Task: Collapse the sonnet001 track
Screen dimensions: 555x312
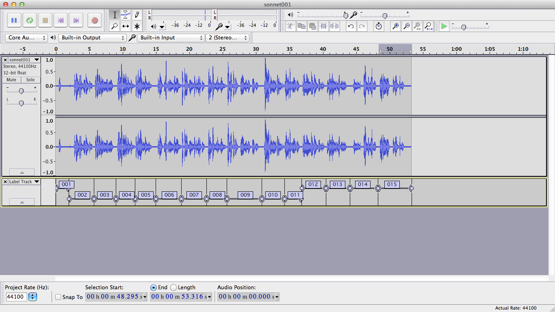Action: [22, 172]
